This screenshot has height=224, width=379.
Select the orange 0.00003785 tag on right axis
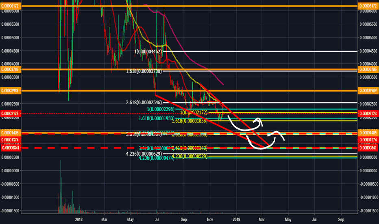click(368, 70)
